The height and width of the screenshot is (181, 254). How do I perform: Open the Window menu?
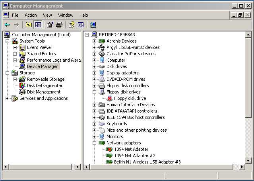(66, 15)
